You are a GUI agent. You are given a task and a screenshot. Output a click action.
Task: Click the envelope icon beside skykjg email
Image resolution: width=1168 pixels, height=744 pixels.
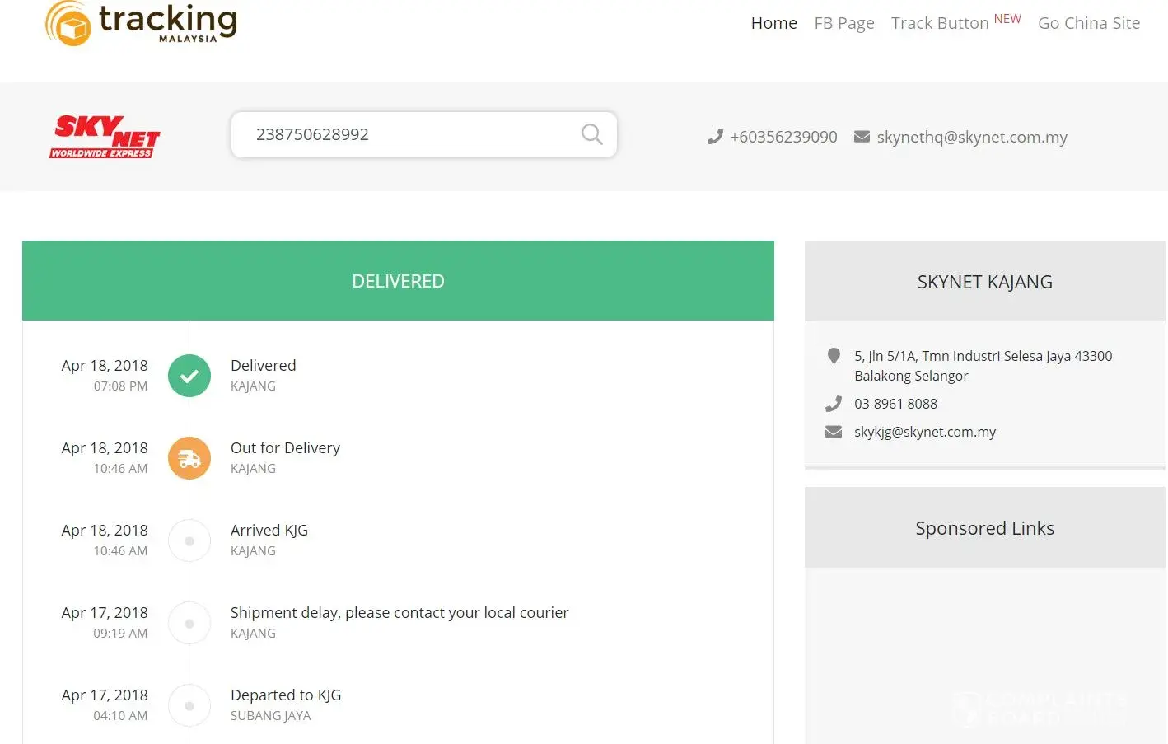pos(834,432)
